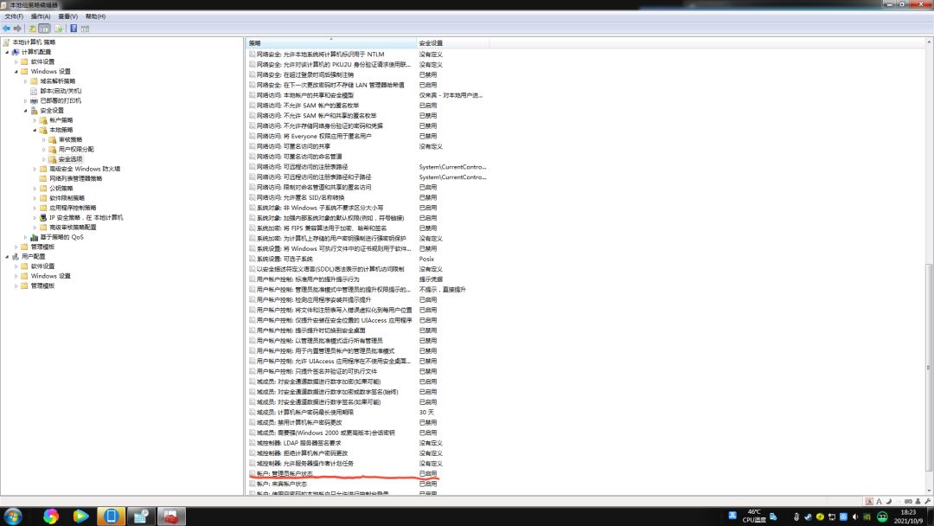Screen dimensions: 934x526
Task: Select the 脚本(启动/关机) tree item
Action: pos(61,91)
